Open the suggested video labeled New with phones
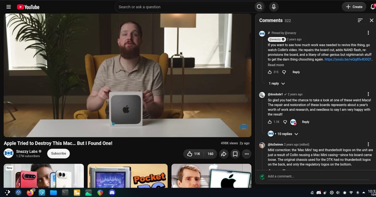The width and height of the screenshot is (376, 197). click(44, 176)
